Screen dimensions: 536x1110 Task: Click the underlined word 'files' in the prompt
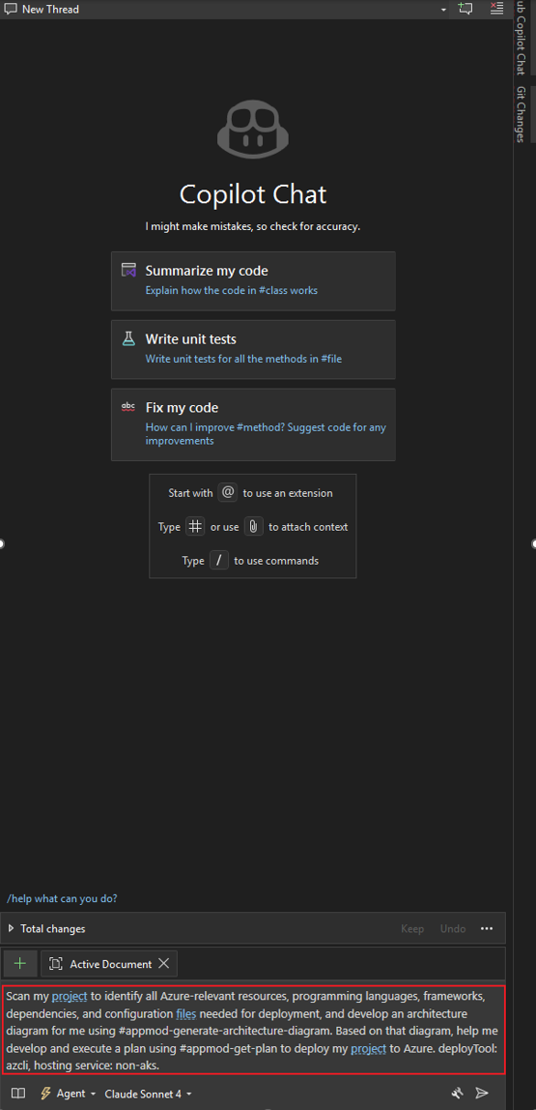[186, 1013]
